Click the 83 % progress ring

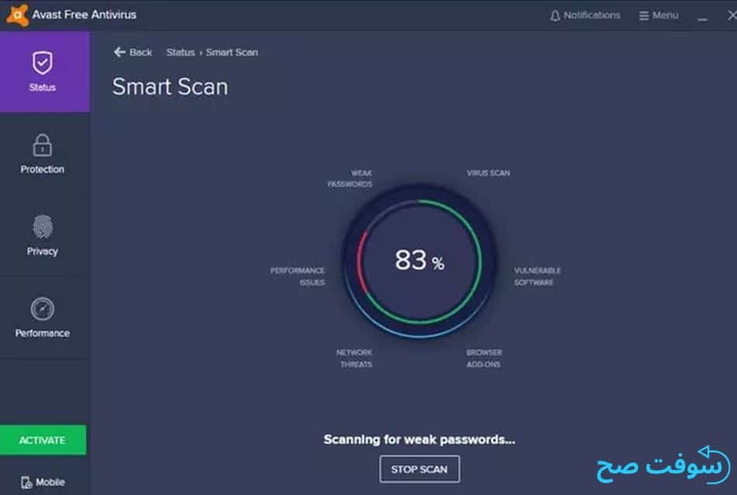coord(419,261)
